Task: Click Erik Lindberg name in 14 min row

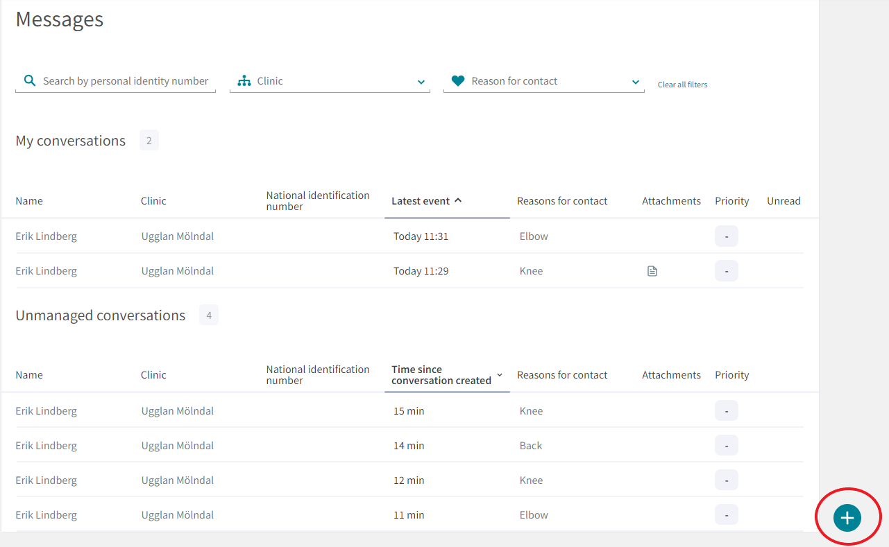Action: tap(46, 446)
